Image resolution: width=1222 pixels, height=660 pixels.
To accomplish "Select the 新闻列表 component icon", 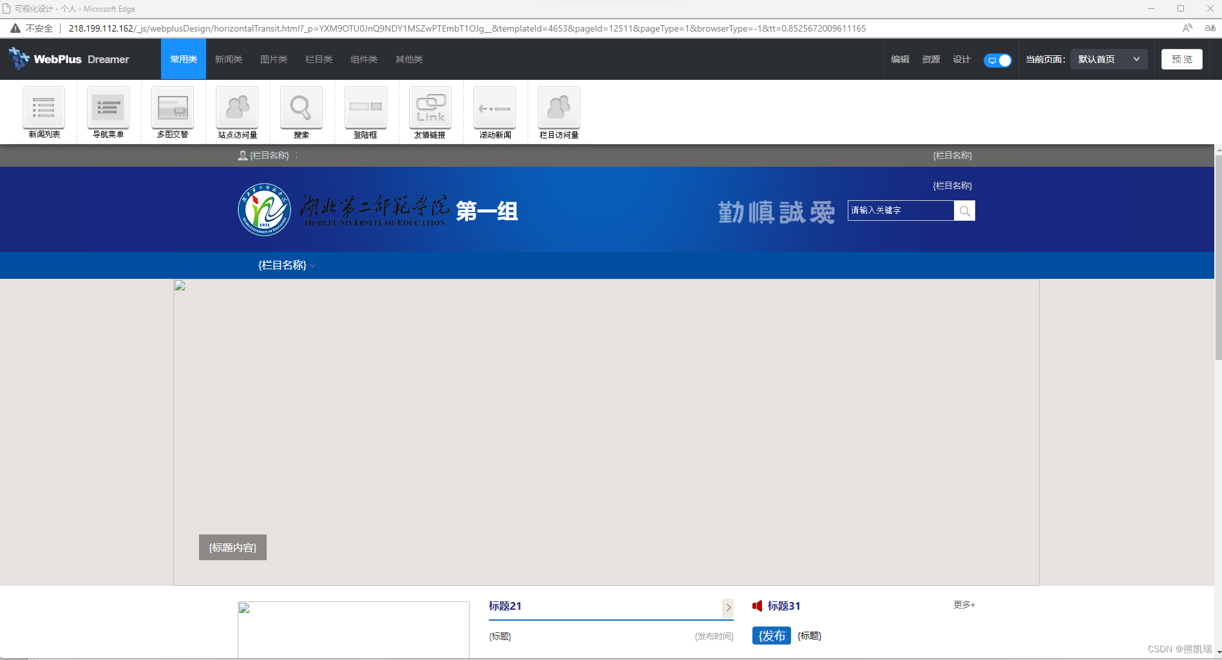I will 43,112.
